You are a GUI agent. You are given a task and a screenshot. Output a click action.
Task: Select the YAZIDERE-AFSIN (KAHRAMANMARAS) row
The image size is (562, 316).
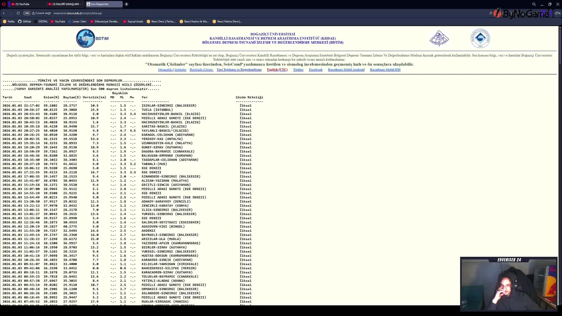pos(127,243)
